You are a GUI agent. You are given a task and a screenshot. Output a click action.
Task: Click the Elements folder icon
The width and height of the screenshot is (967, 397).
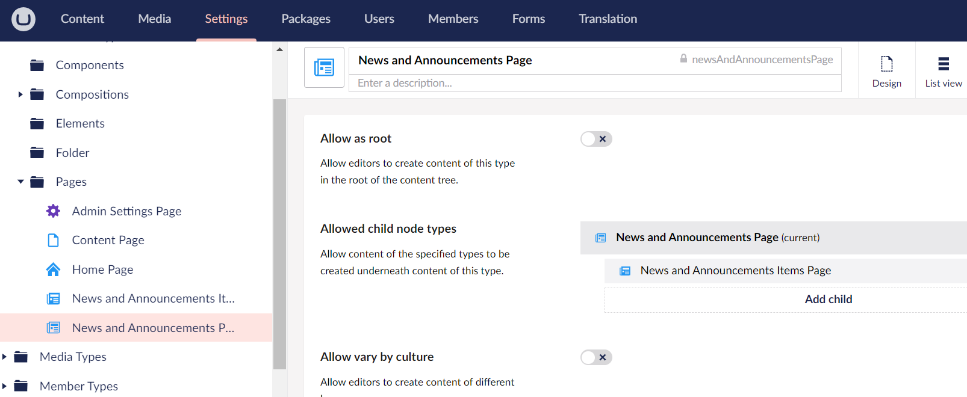pos(37,123)
